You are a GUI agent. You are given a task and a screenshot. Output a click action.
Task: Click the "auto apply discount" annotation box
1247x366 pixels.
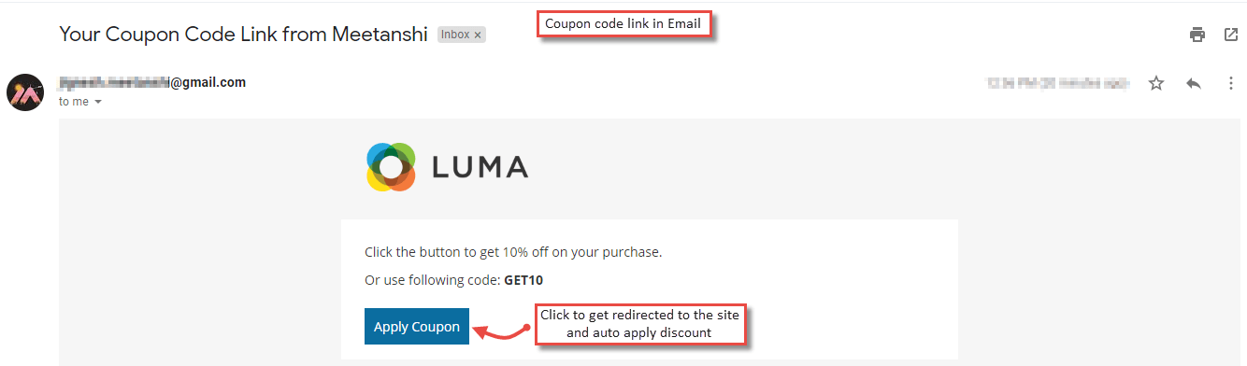pos(640,324)
